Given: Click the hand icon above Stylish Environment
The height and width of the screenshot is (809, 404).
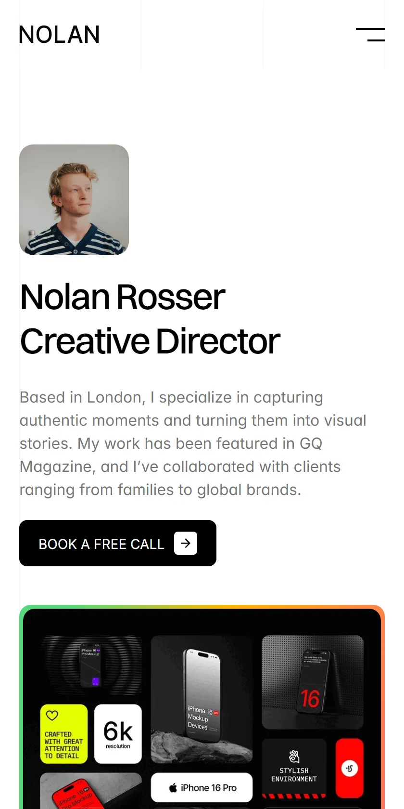Looking at the screenshot, I should point(294,756).
